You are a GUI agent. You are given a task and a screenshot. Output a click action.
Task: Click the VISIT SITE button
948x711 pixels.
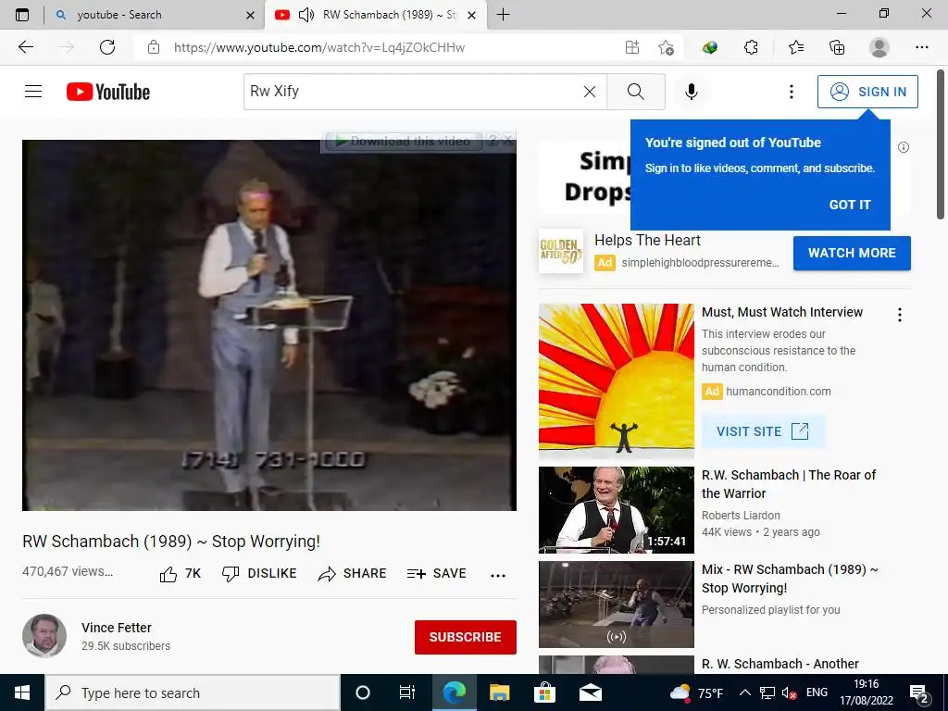click(x=763, y=431)
